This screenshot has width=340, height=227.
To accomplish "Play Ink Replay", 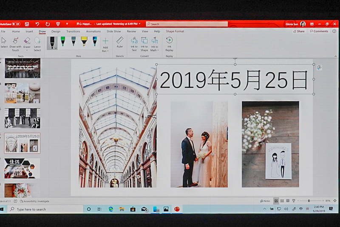I will (169, 44).
